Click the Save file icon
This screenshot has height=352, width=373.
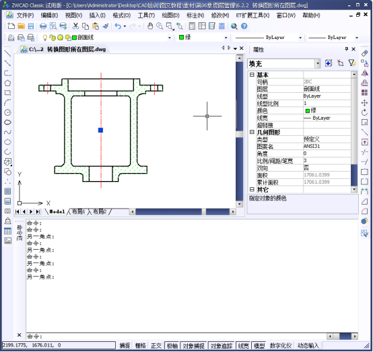(31, 26)
